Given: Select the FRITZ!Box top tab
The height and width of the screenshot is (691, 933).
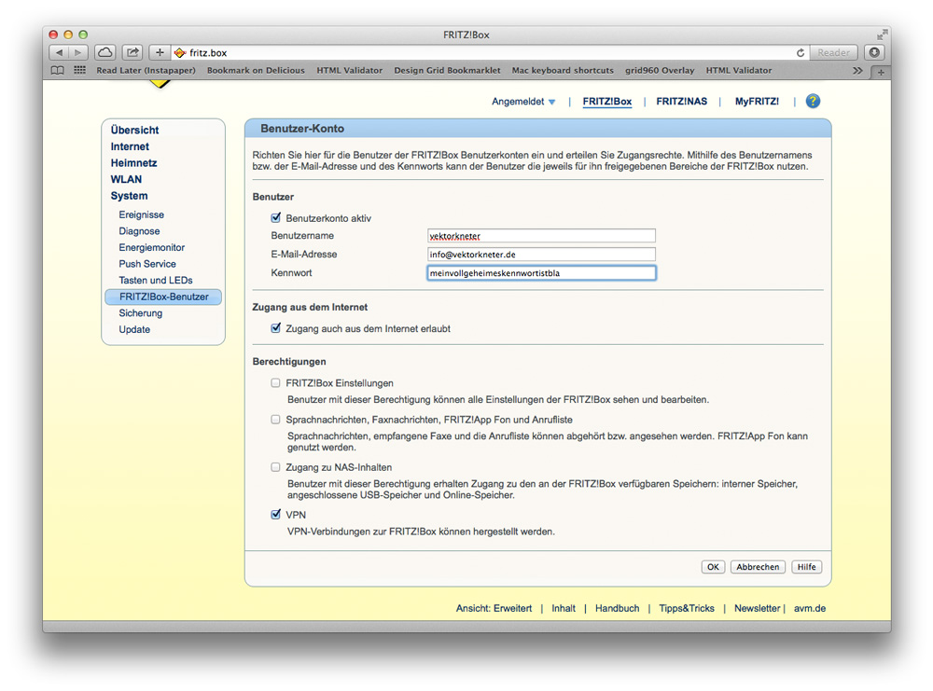Looking at the screenshot, I should point(607,102).
